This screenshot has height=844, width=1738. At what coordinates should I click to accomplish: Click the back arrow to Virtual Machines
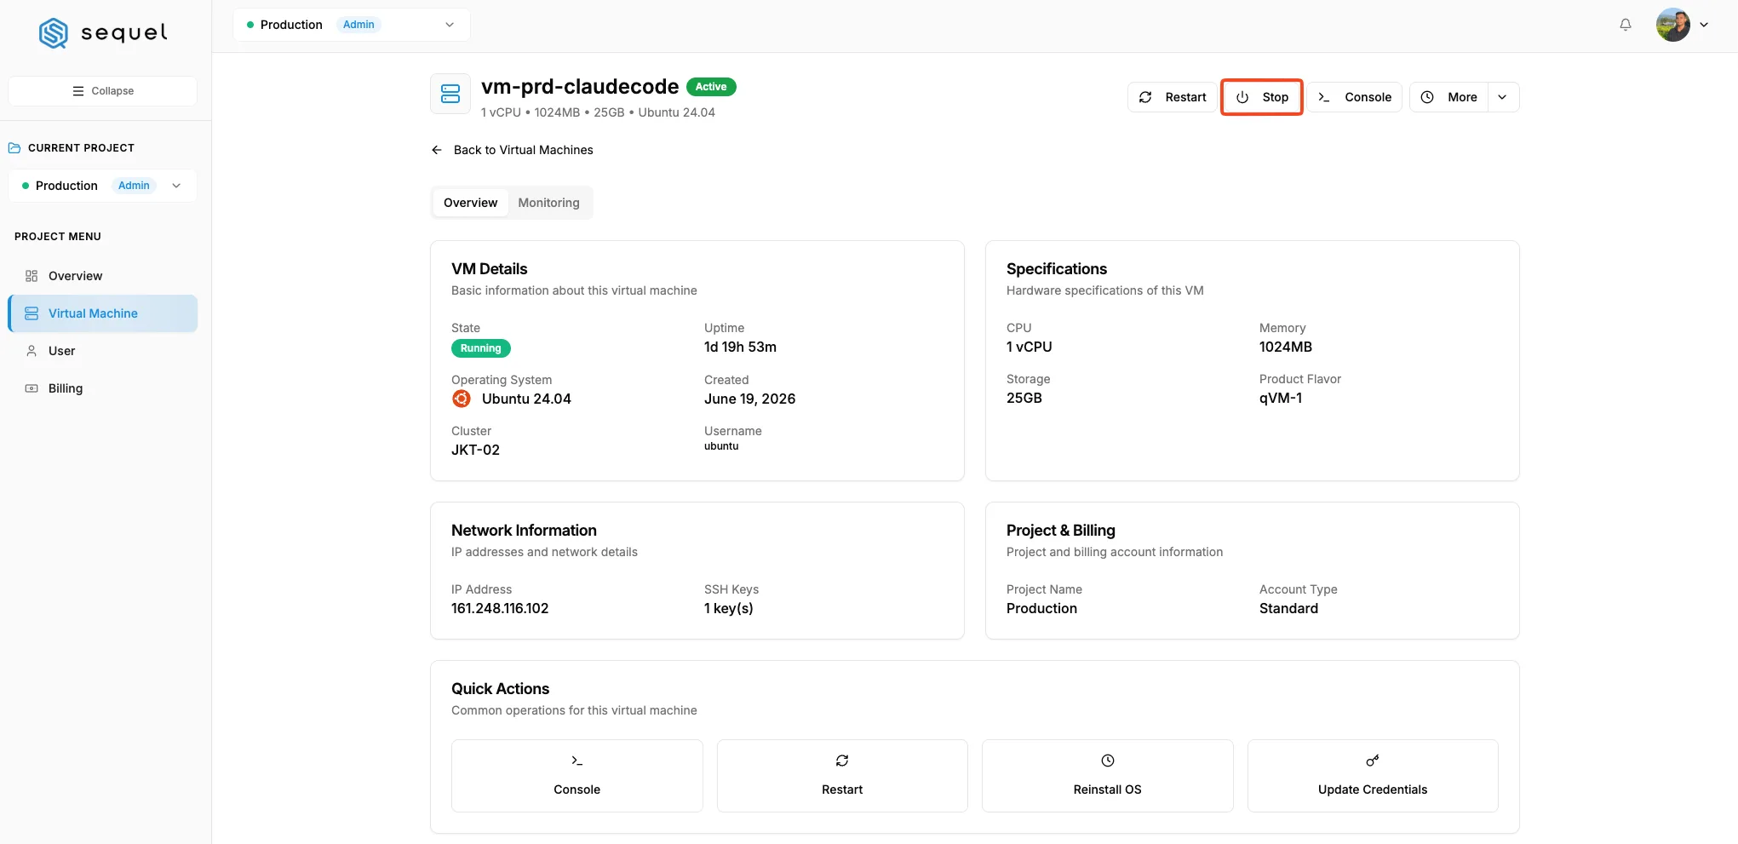coord(437,150)
